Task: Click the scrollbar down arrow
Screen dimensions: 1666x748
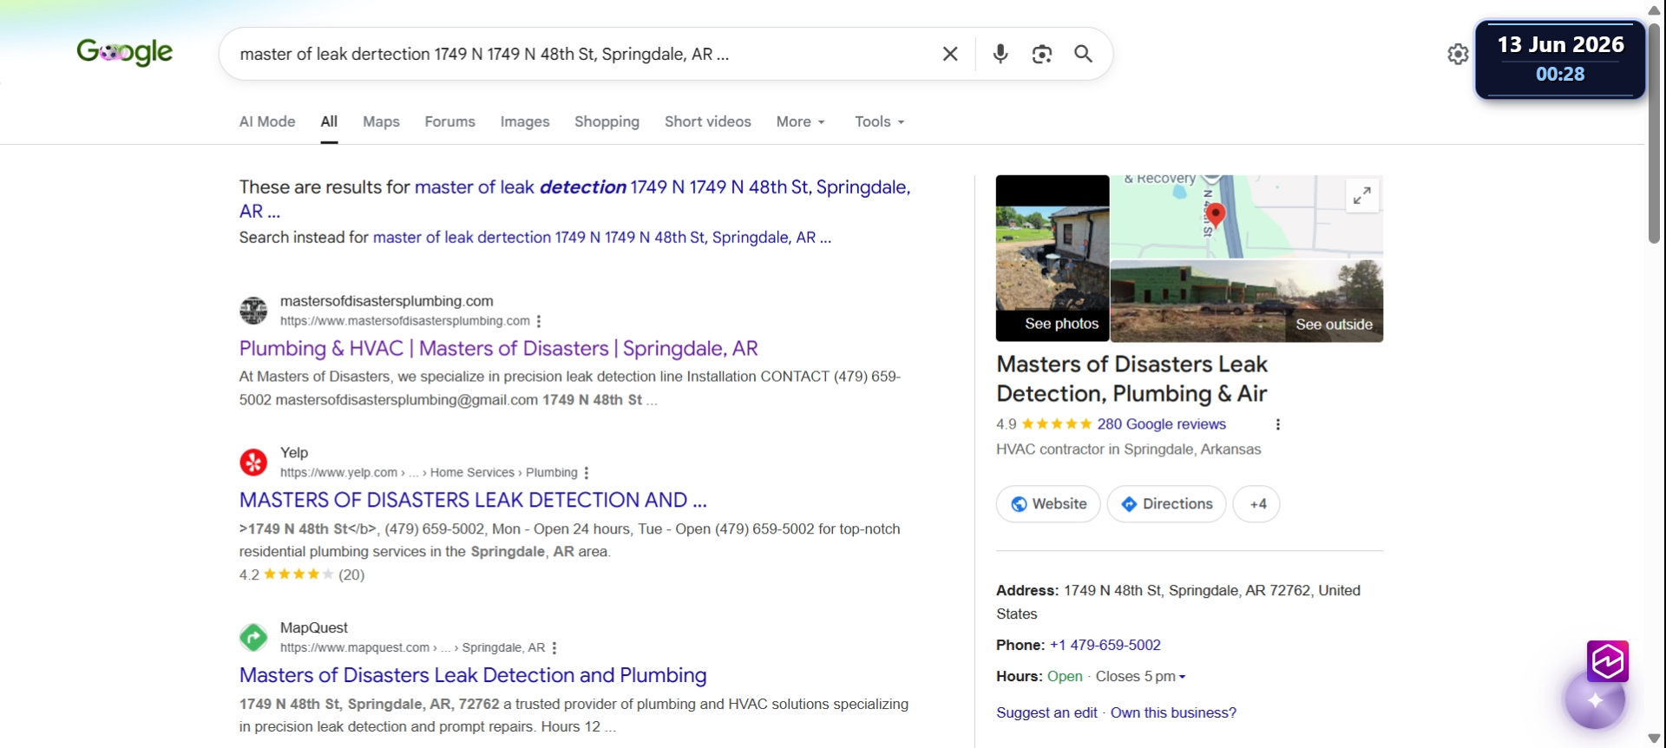Action: [1654, 739]
